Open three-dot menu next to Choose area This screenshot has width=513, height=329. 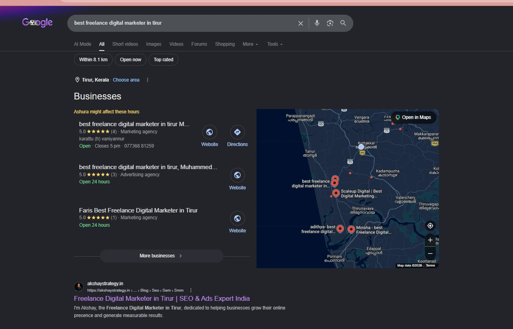coord(147,80)
